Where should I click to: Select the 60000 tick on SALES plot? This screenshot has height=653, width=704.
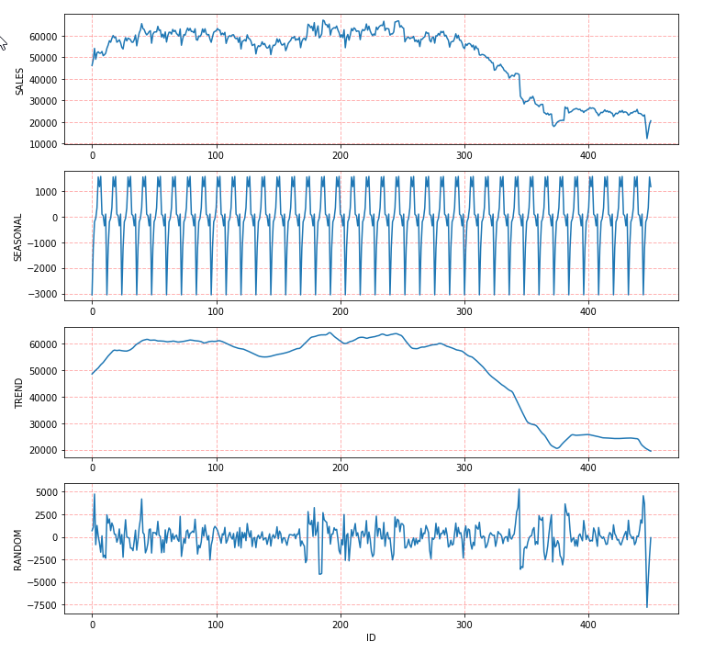pos(43,37)
